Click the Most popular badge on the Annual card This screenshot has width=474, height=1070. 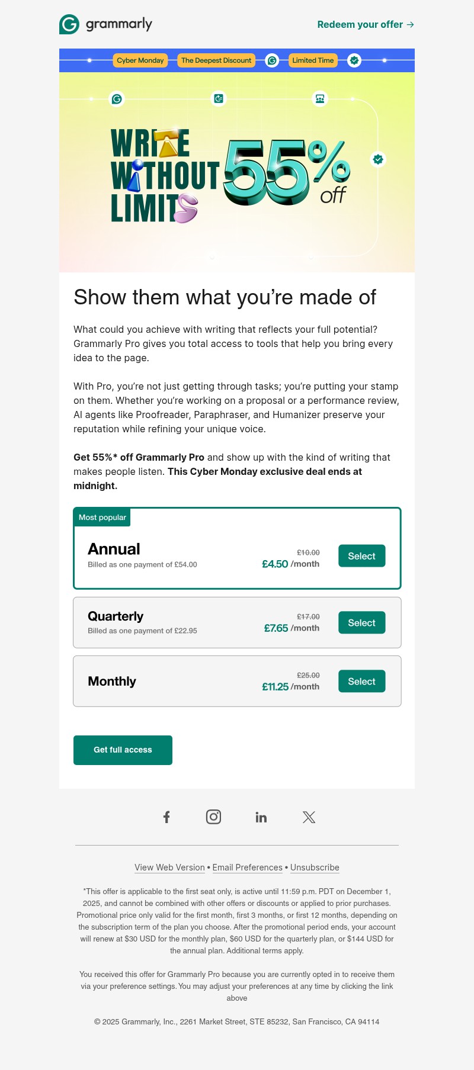[x=102, y=517]
